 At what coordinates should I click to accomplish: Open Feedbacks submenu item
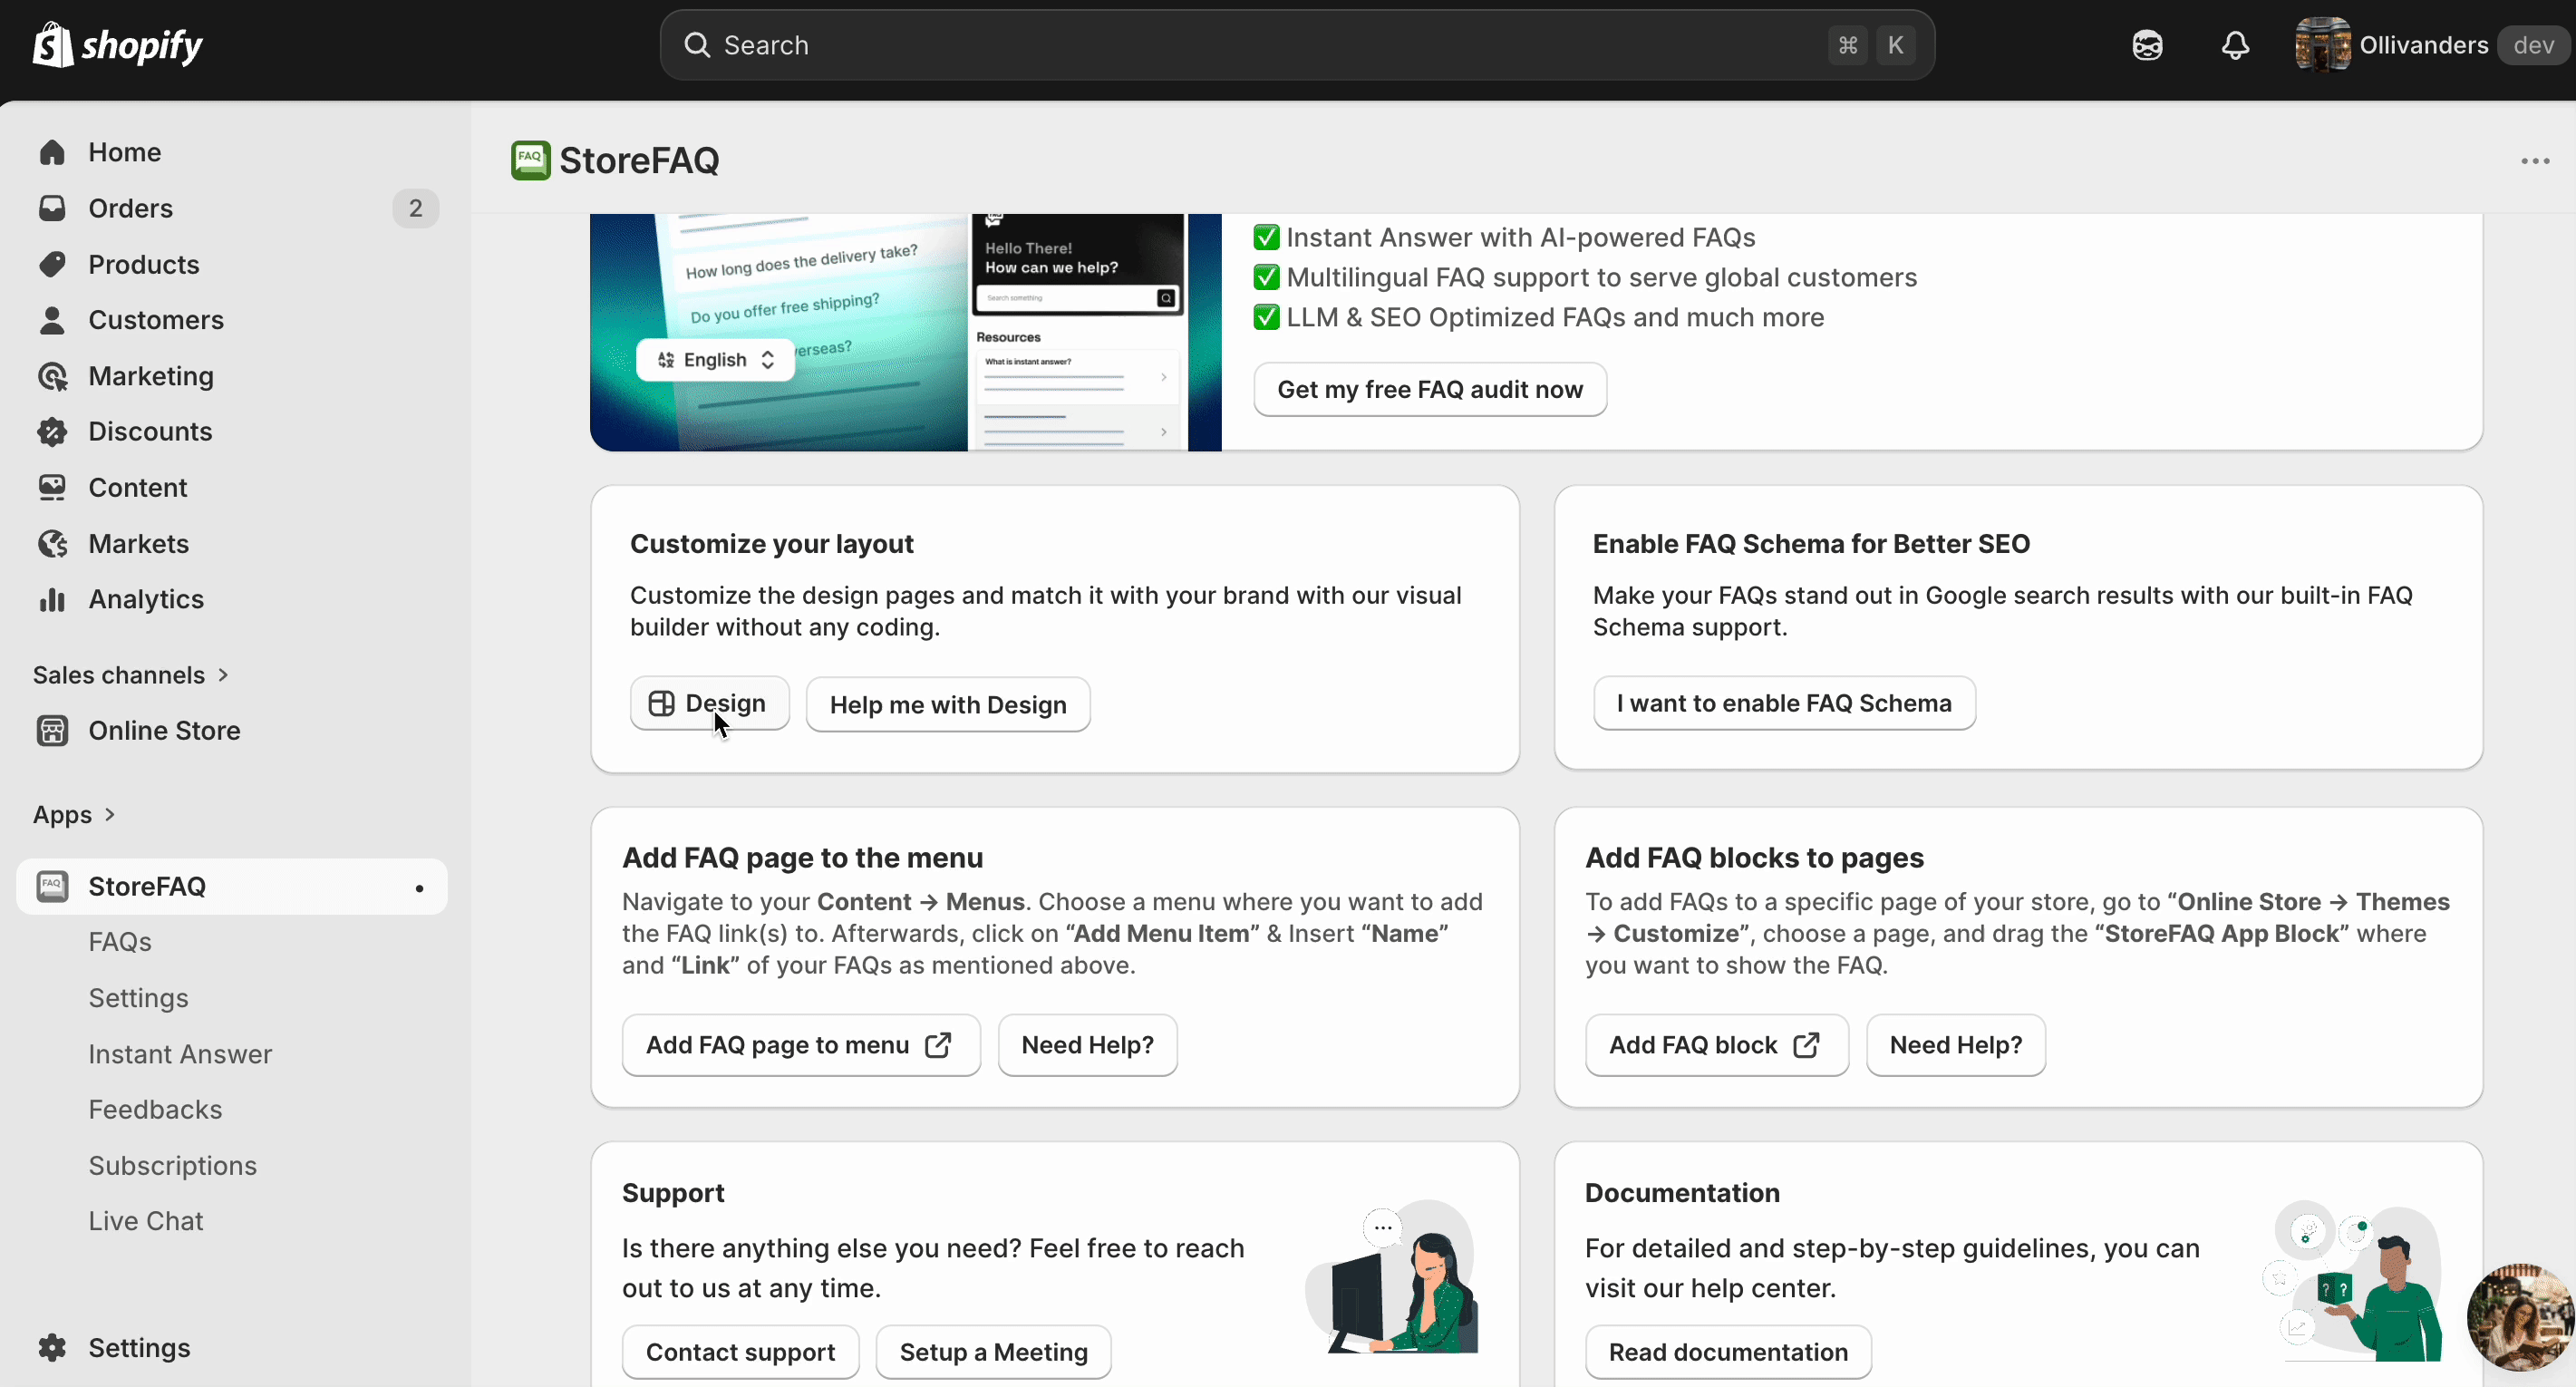click(x=155, y=1109)
